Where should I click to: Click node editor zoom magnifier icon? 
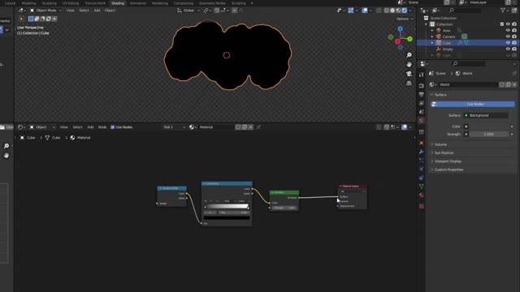tap(6, 146)
